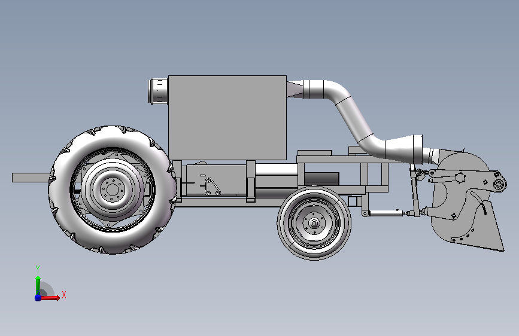Select the small smooth front wheel
This screenshot has height=336, width=519.
[314, 223]
